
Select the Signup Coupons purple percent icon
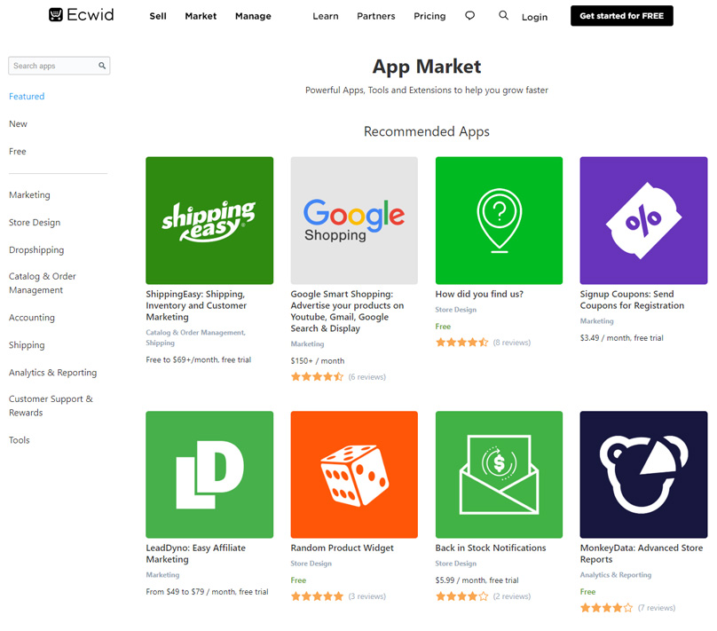[x=643, y=220]
